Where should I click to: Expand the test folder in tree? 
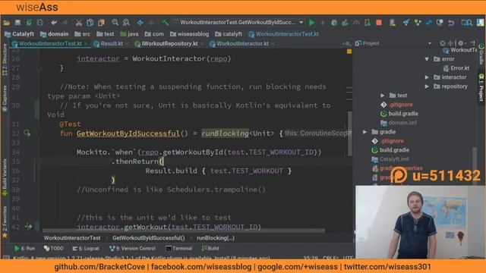(x=383, y=96)
